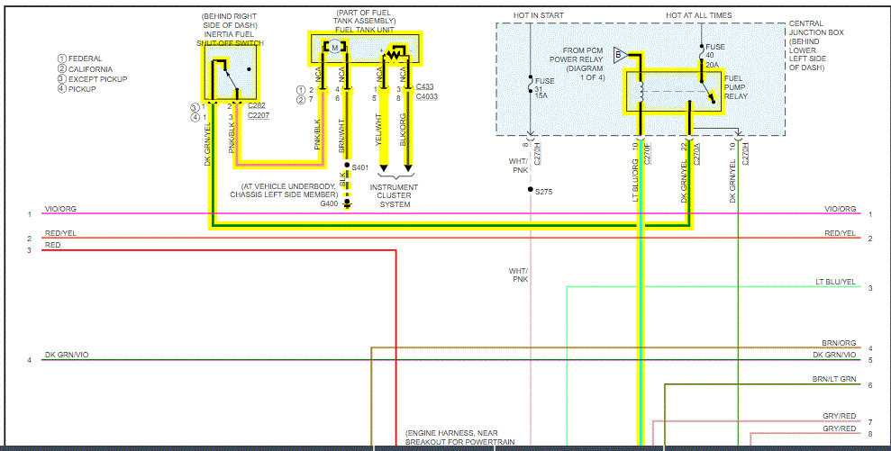Click 'DK GRN/YEL' label at pin 10 C270H
The width and height of the screenshot is (891, 451).
point(732,181)
